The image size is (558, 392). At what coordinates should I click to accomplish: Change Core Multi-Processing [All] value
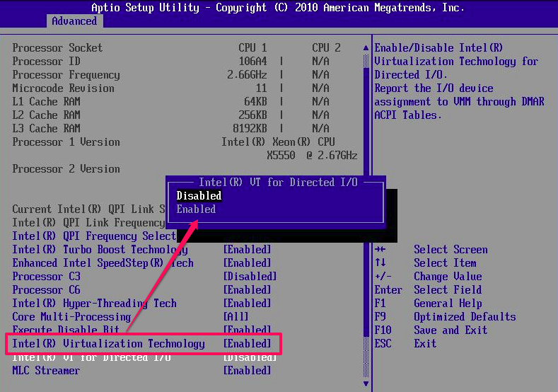coord(236,317)
